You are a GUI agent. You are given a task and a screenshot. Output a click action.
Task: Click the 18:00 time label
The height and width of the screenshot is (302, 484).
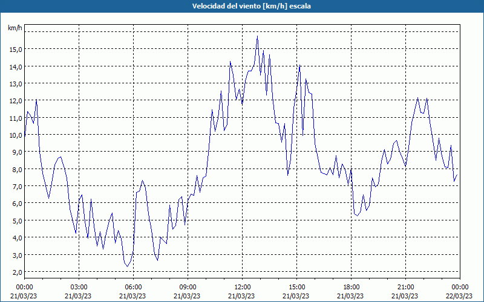point(351,288)
